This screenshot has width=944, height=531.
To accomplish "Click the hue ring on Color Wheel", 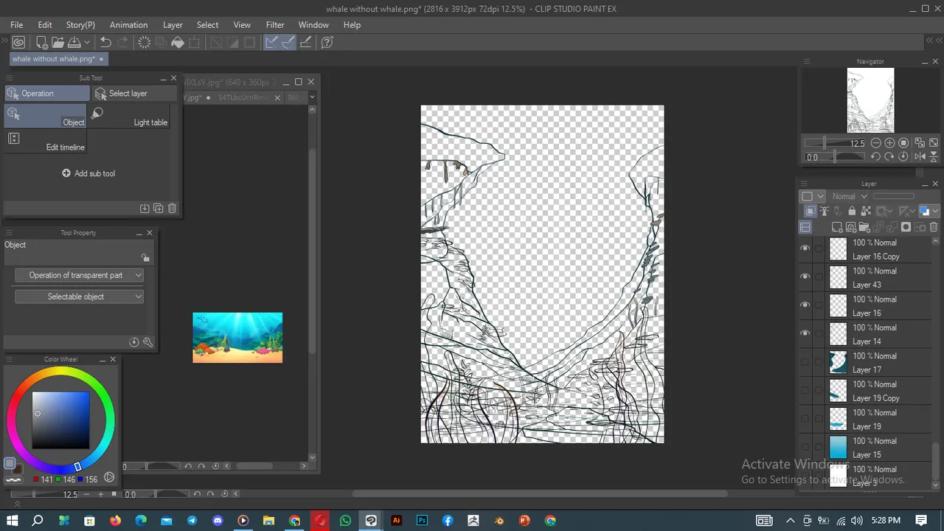I will (60, 420).
